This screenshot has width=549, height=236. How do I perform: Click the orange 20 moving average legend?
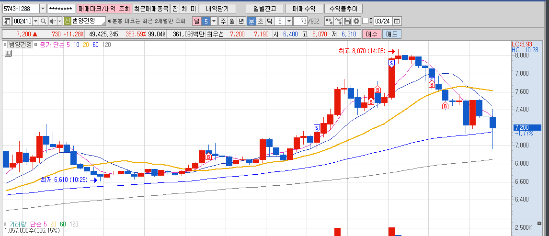pyautogui.click(x=86, y=45)
